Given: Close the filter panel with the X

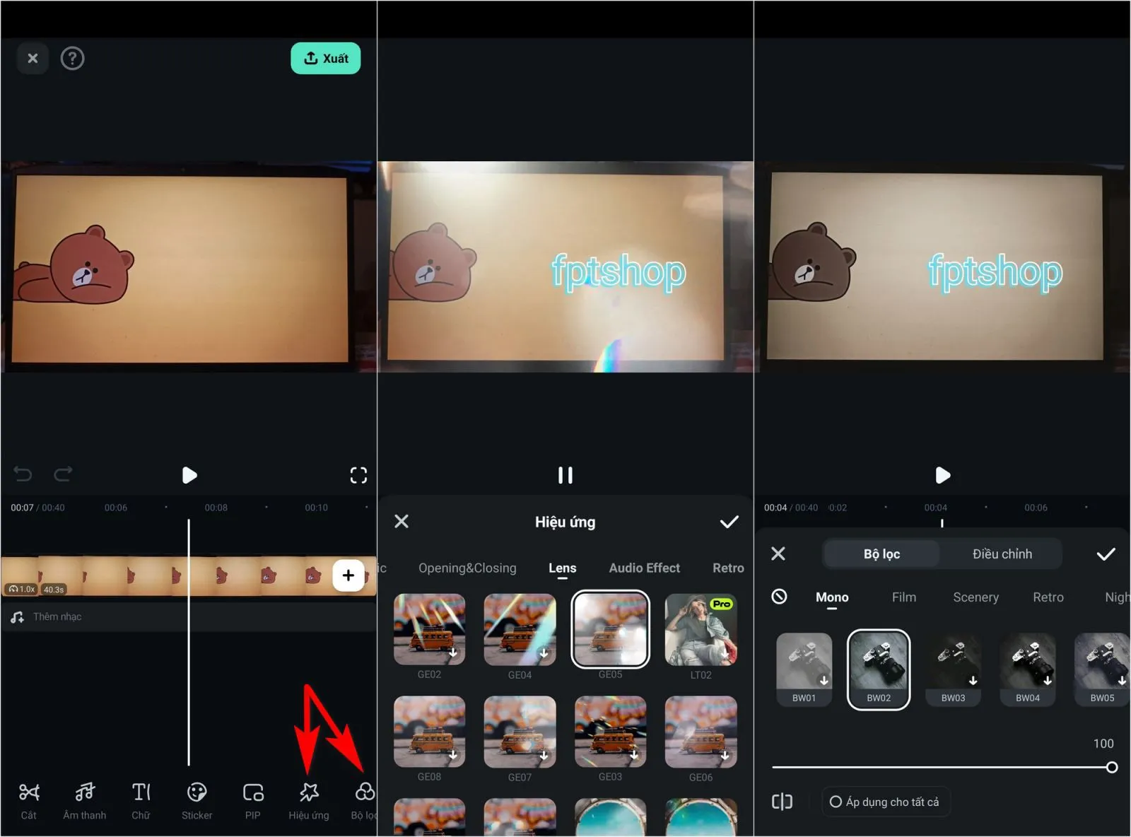Looking at the screenshot, I should click(778, 554).
